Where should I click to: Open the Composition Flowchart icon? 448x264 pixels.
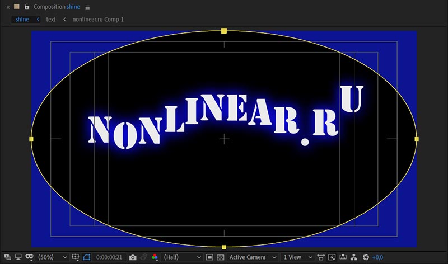tap(354, 257)
